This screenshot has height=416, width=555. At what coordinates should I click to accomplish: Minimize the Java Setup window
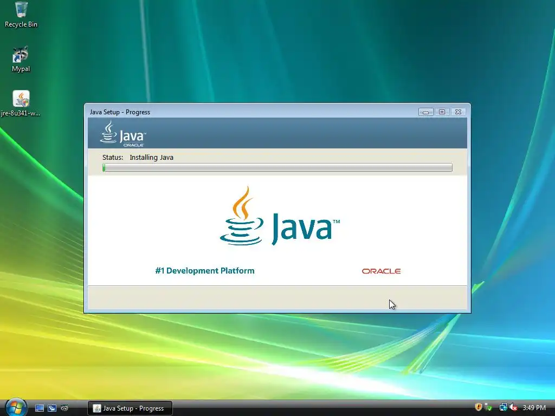click(426, 112)
